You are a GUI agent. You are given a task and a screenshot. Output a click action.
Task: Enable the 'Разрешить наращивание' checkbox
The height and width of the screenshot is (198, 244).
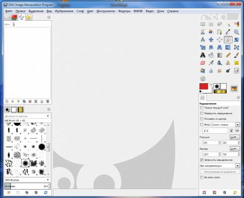click(202, 113)
